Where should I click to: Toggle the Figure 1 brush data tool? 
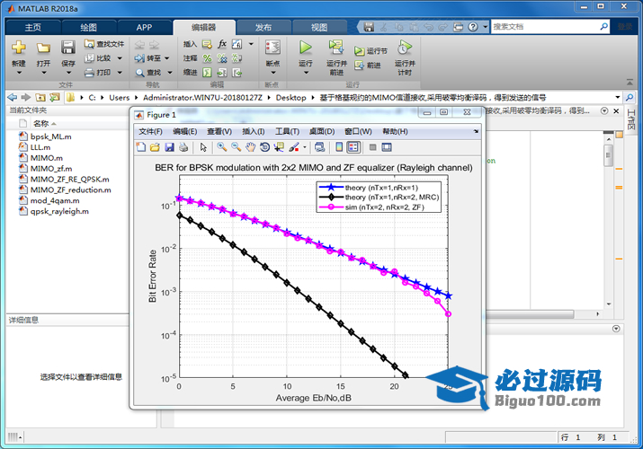tap(294, 147)
